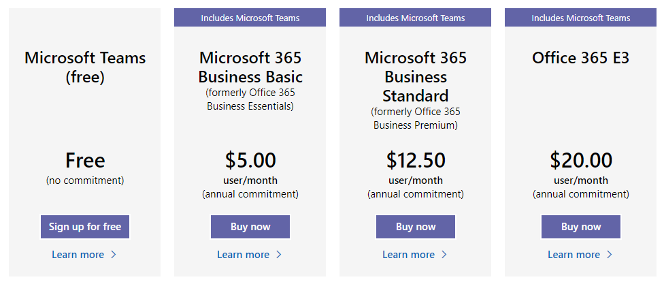
Task: Click the Includes Microsoft Teams banner above Business Basic
Action: (250, 18)
